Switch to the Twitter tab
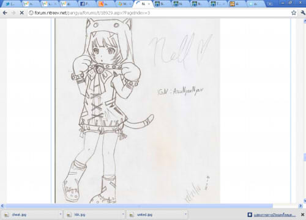The width and height of the screenshot is (306, 220). tap(11, 4)
